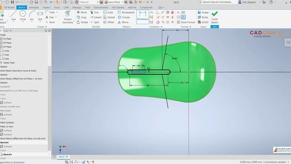Toggle the highlighted Centerline format button
The height and width of the screenshot is (164, 291).
183,17
